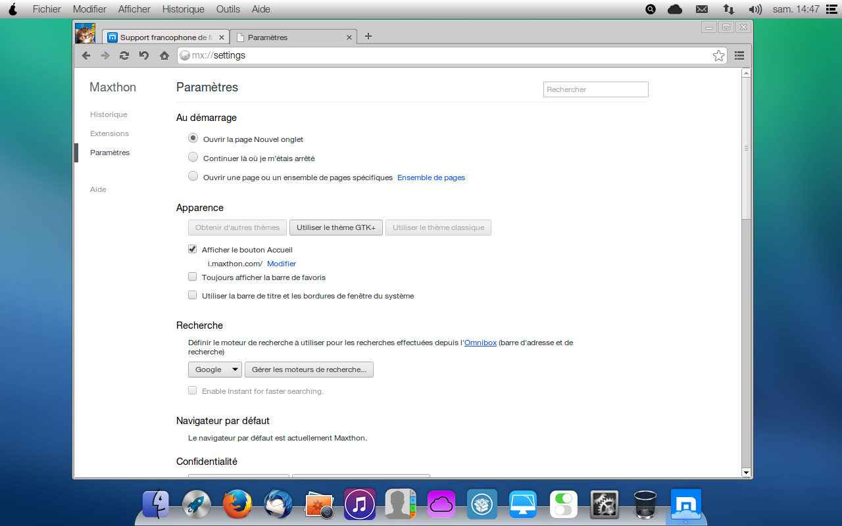The image size is (842, 526).
Task: Open the Fichier menu
Action: (47, 9)
